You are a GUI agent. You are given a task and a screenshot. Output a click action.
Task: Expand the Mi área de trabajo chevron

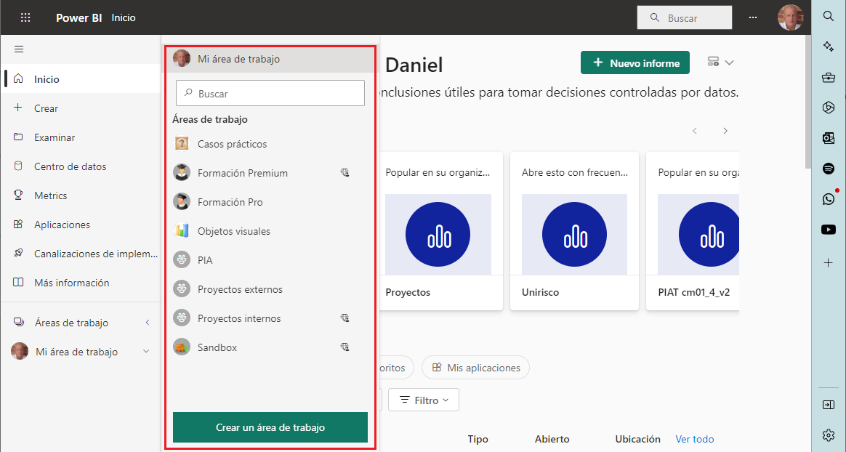point(146,352)
